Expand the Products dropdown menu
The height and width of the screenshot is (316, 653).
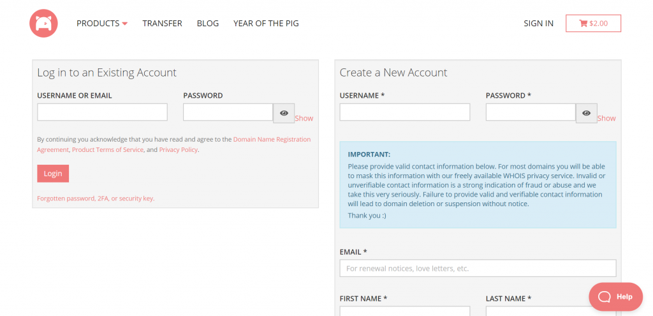(102, 24)
